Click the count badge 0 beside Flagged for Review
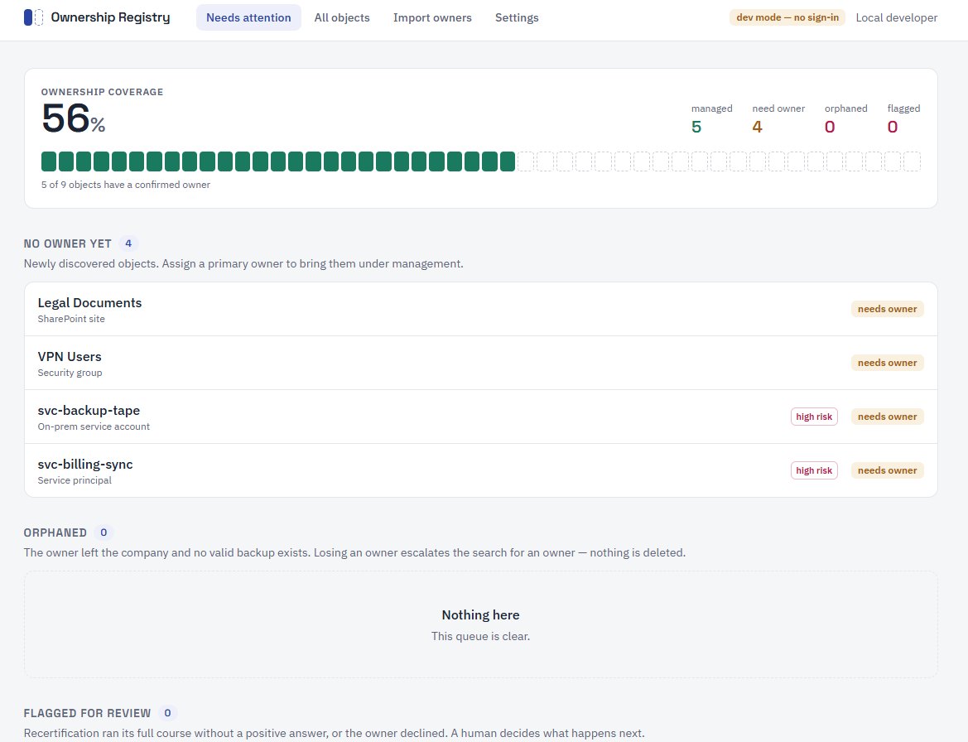 click(167, 713)
